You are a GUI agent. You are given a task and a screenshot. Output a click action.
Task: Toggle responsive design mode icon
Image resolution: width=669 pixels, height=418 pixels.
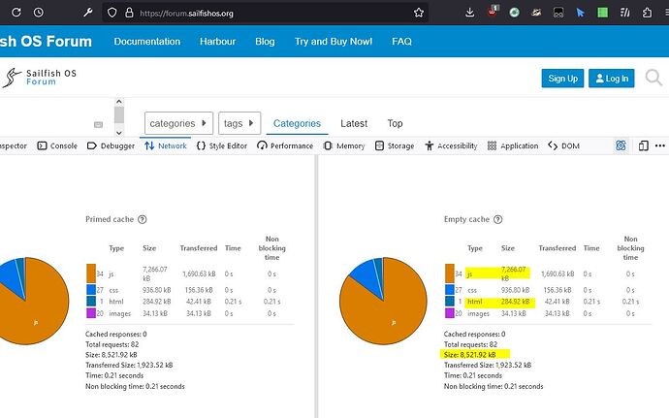[644, 145]
